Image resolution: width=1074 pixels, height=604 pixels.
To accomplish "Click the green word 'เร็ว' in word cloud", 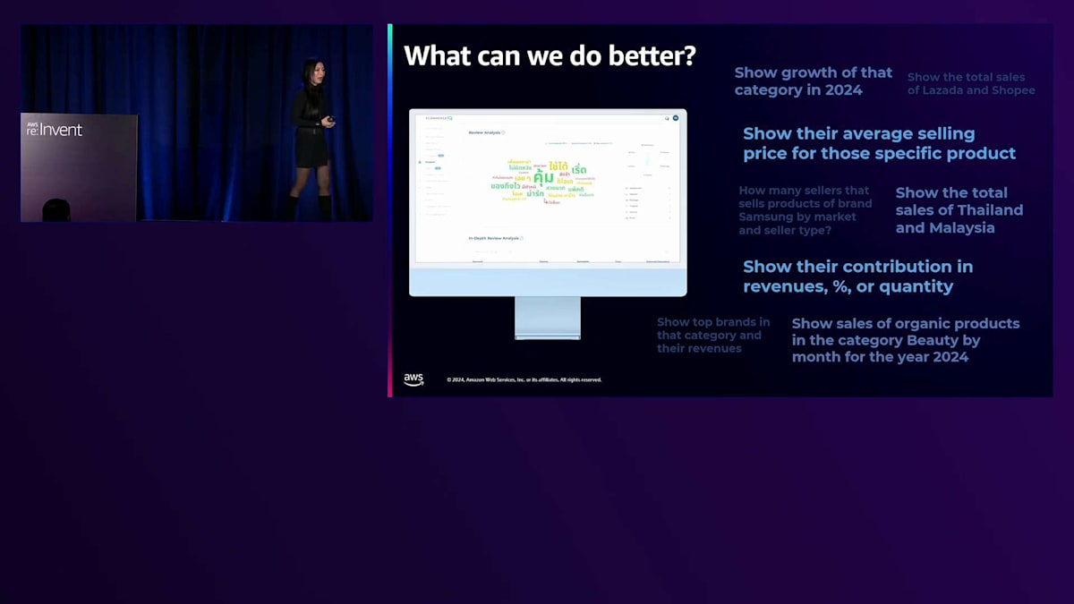I will (x=579, y=170).
